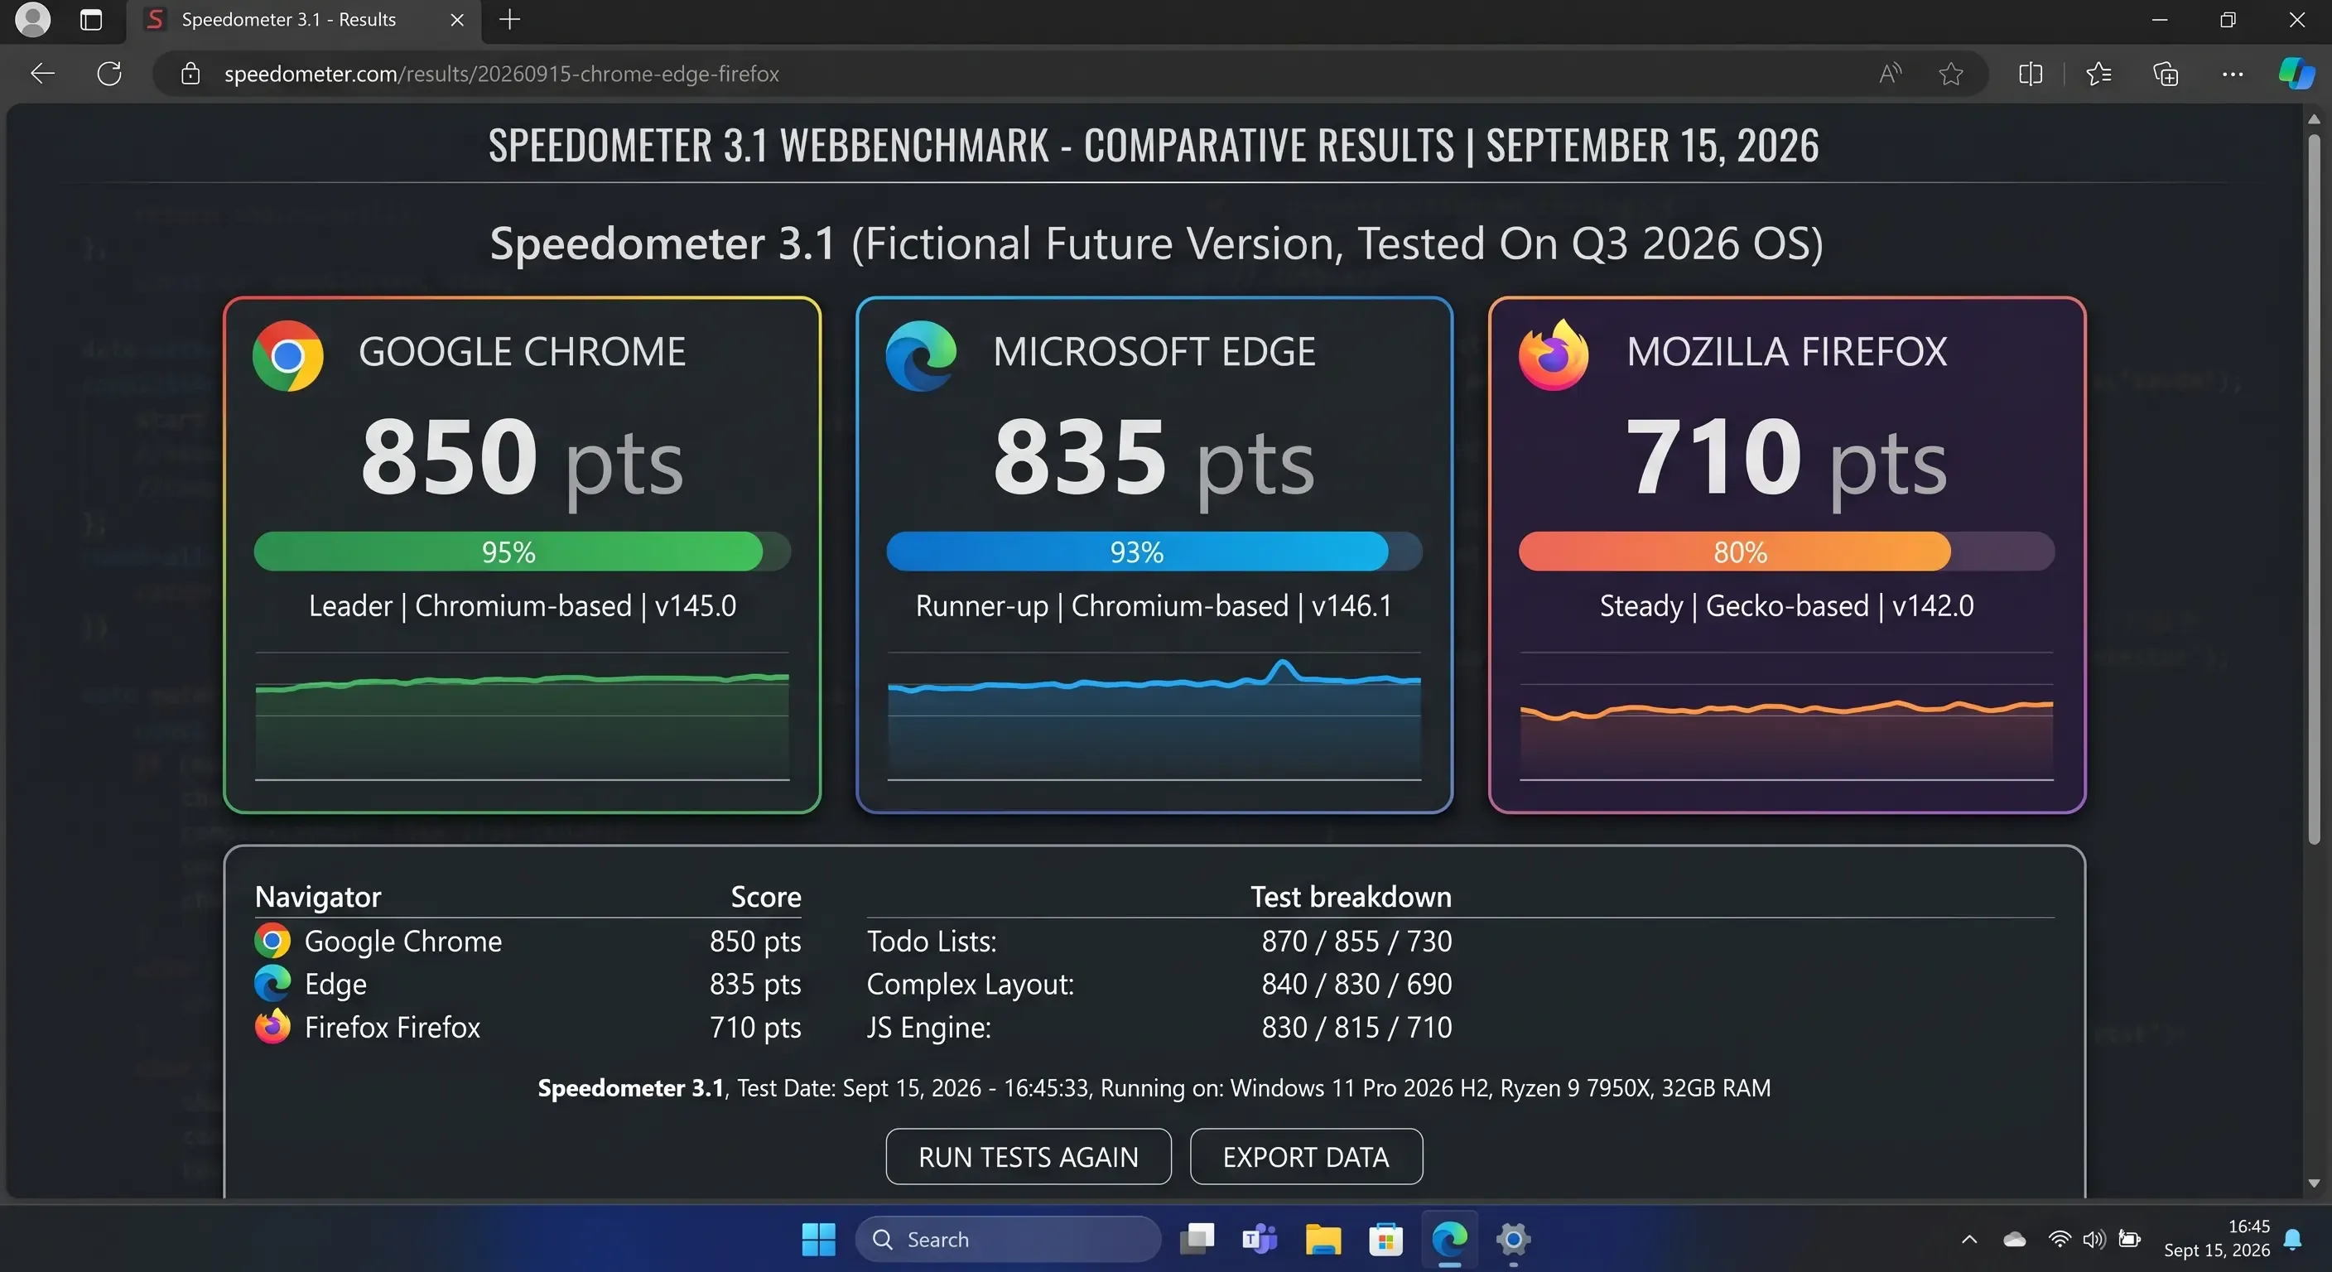This screenshot has height=1272, width=2332.
Task: Click 'Todo Lists:' breakdown label
Action: tap(932, 942)
